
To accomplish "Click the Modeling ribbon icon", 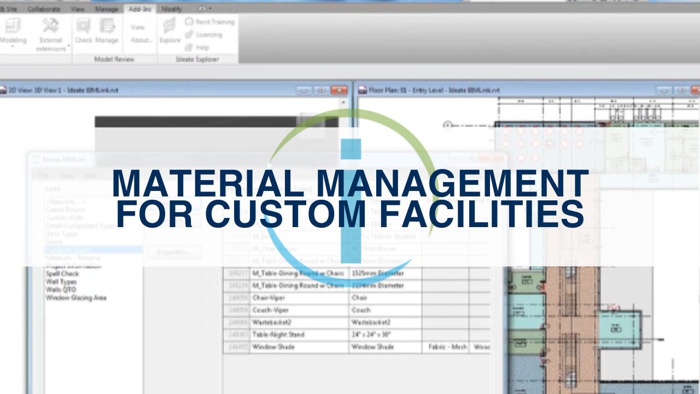I will pyautogui.click(x=13, y=25).
